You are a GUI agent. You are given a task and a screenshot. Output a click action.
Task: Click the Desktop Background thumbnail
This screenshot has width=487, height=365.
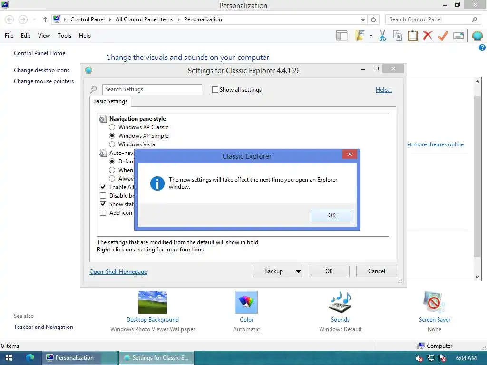(153, 302)
